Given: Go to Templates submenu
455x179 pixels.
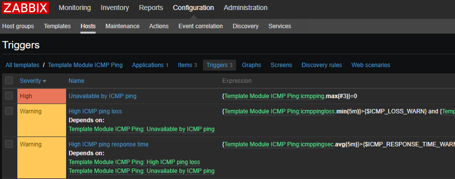Looking at the screenshot, I should tap(57, 26).
